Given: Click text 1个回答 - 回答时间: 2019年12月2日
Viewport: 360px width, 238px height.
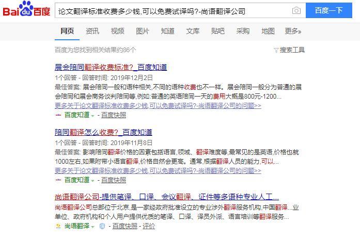Looking at the screenshot, I should [103, 78].
